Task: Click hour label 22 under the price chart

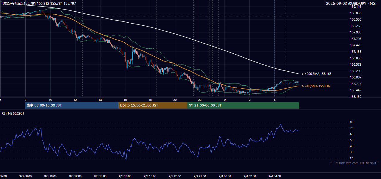Action: coord(200,100)
